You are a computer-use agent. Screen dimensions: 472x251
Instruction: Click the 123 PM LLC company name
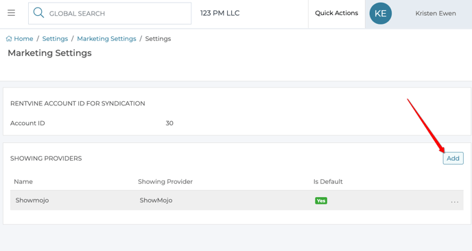pyautogui.click(x=220, y=13)
